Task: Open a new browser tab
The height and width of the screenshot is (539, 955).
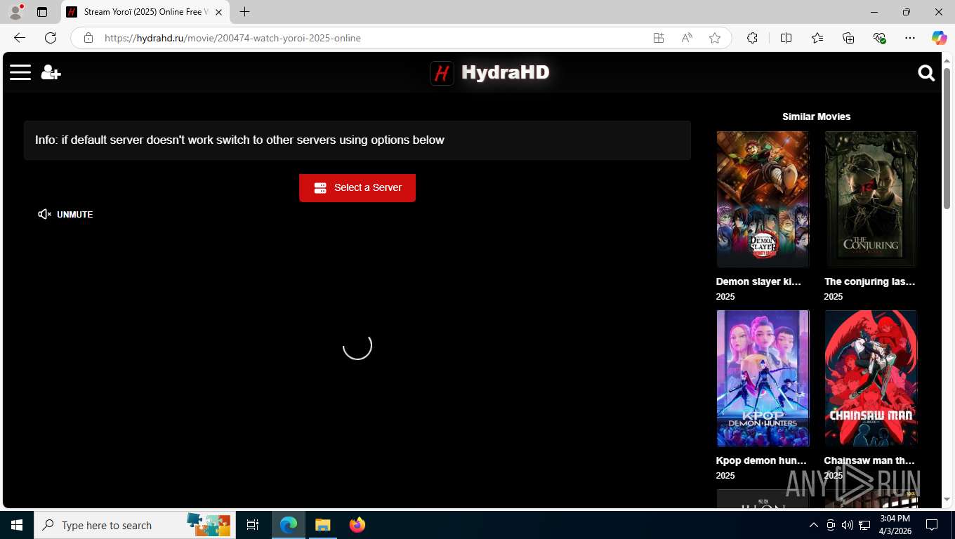Action: coord(244,12)
